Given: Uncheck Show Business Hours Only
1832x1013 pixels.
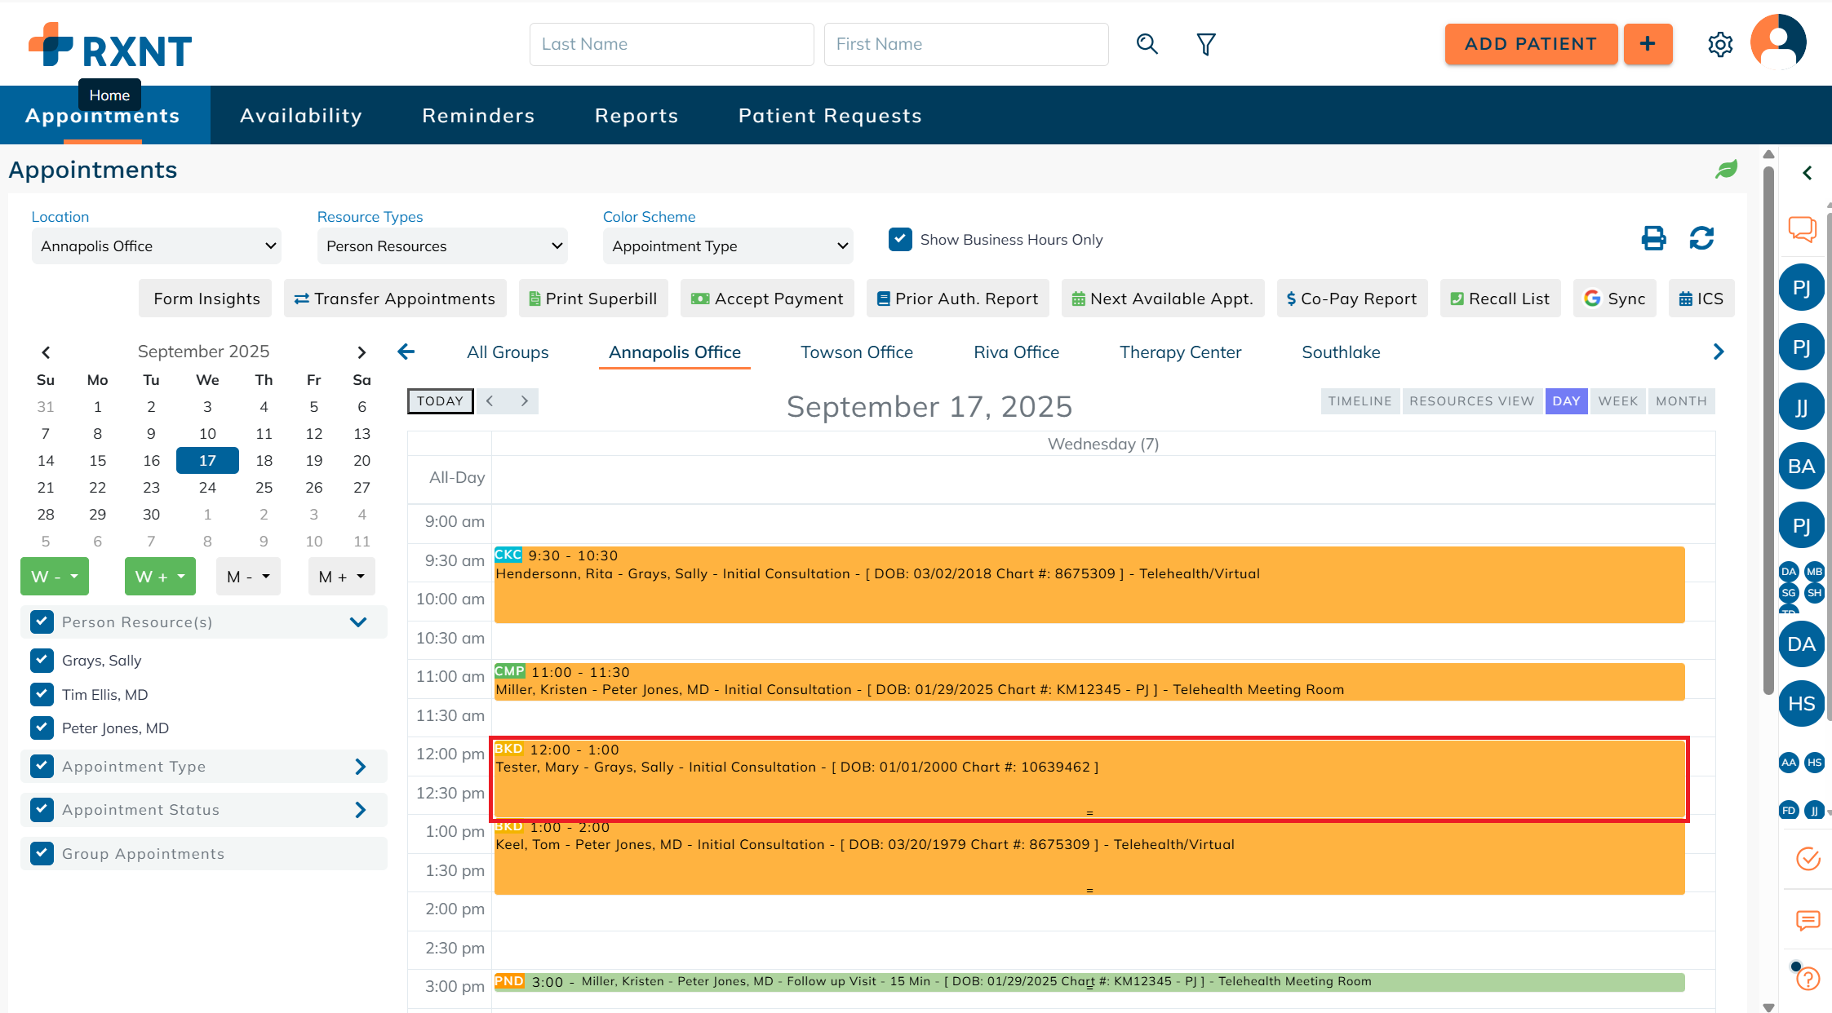Looking at the screenshot, I should click(x=900, y=239).
